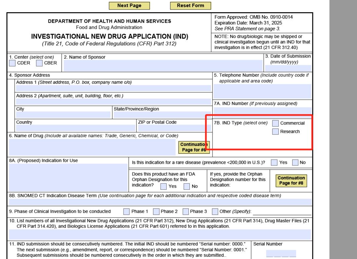Open Continuation Page for #6
This screenshot has width=357, height=259.
193,147
